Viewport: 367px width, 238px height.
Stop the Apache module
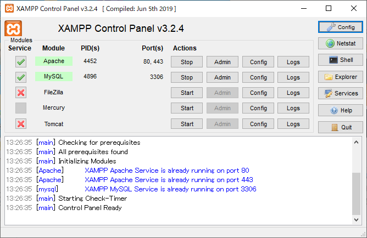(187, 62)
